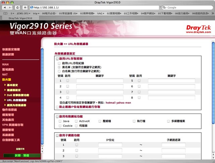Open the 05下載相關 bookmark folder

click(x=165, y=13)
